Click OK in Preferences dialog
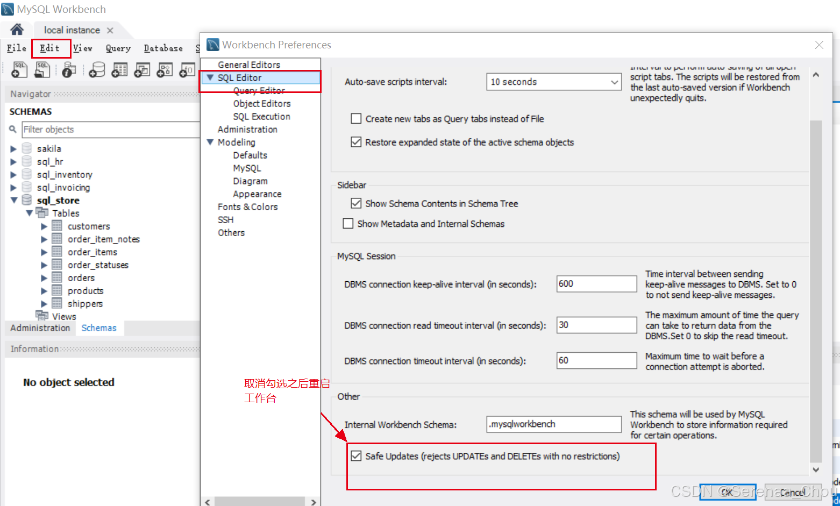The width and height of the screenshot is (840, 506). coord(728,492)
